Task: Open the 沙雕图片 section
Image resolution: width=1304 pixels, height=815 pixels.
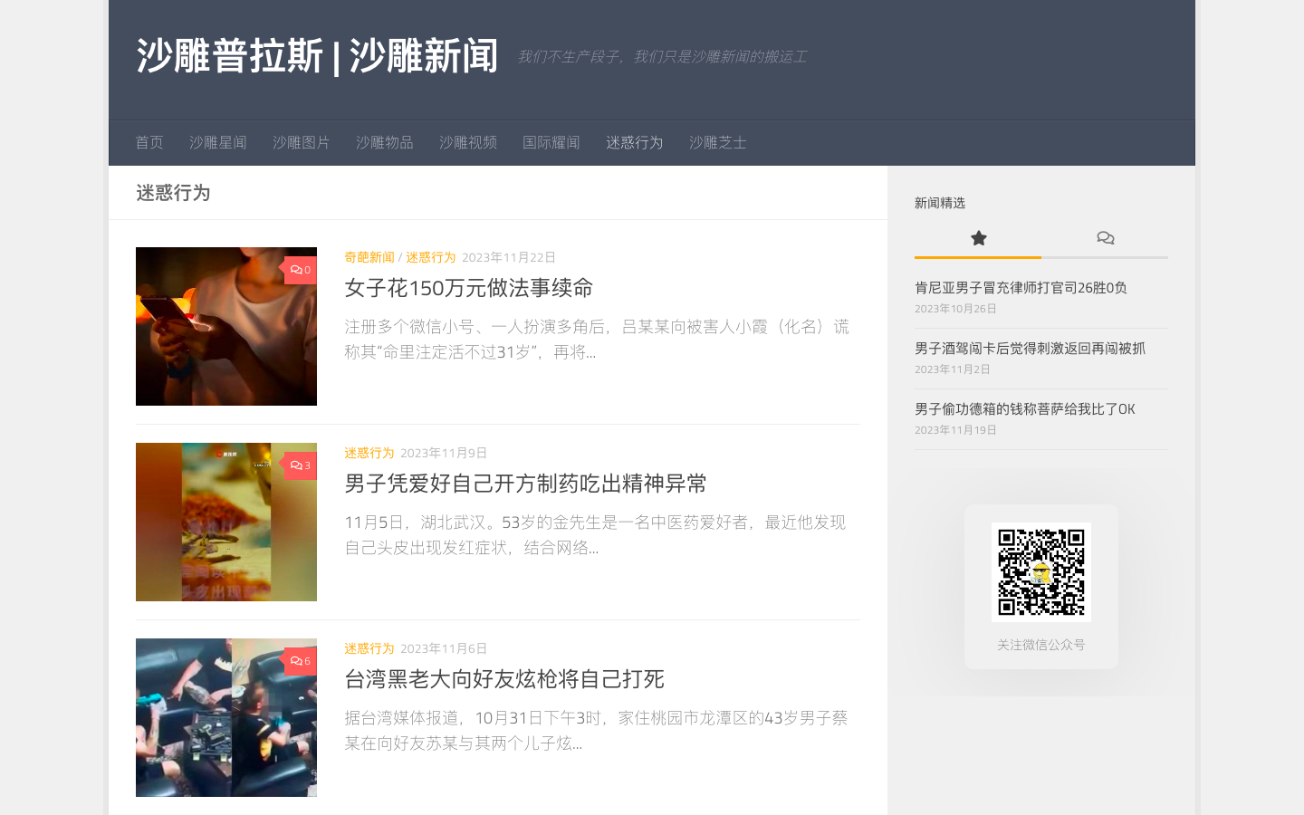Action: click(x=301, y=142)
